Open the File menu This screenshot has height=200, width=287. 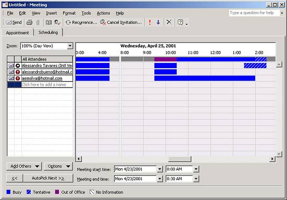pos(10,13)
